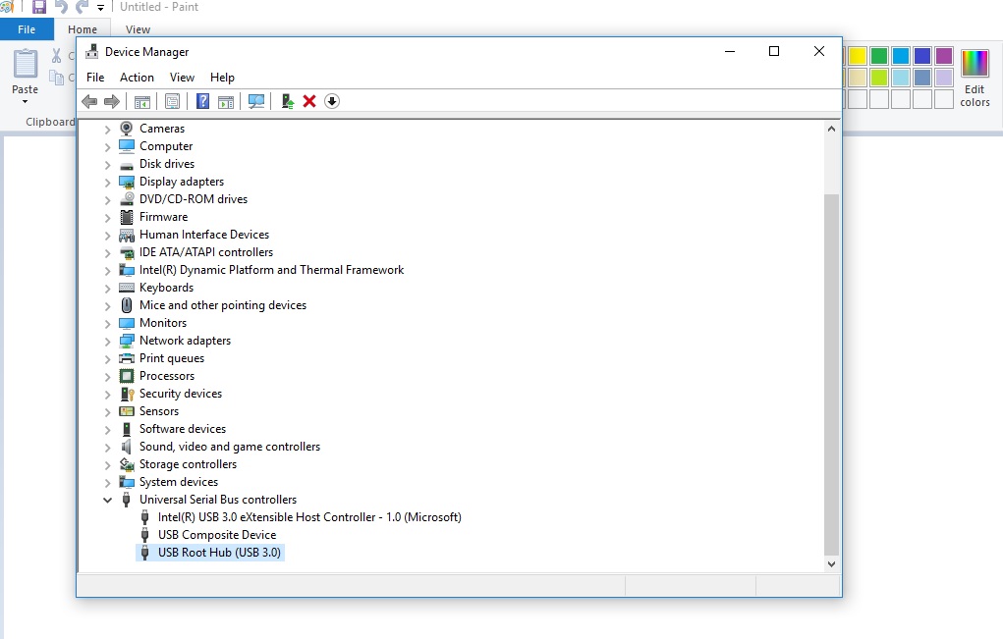Viewport: 1003px width, 639px height.
Task: Select 'Software devices' row
Action: point(183,429)
